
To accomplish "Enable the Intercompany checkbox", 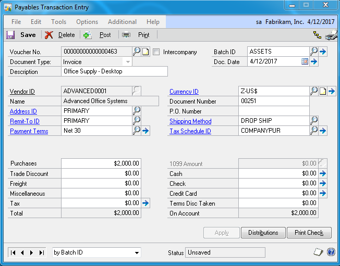I will (x=156, y=52).
